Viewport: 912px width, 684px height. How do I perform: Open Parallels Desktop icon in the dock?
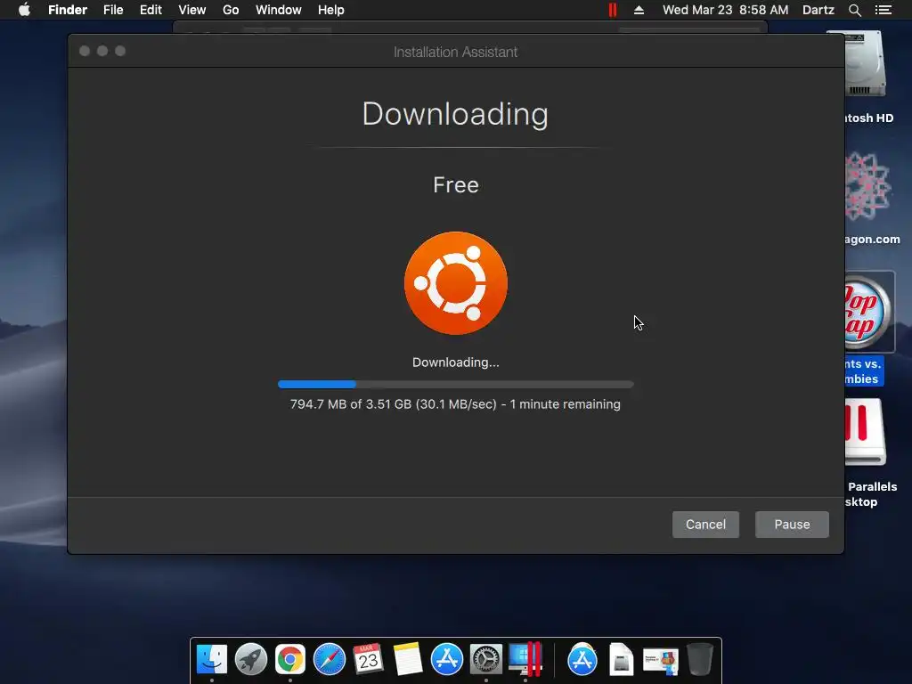pos(525,659)
